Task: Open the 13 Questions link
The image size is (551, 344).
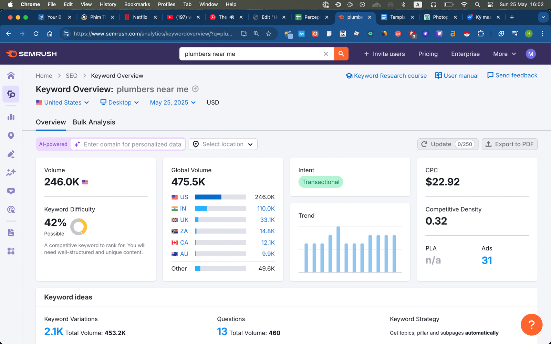Action: [x=222, y=332]
